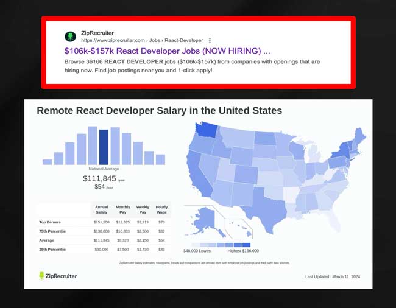Click the salary estimates disclaimer footnote
Viewport: 396px width, 308px height.
pyautogui.click(x=204, y=263)
